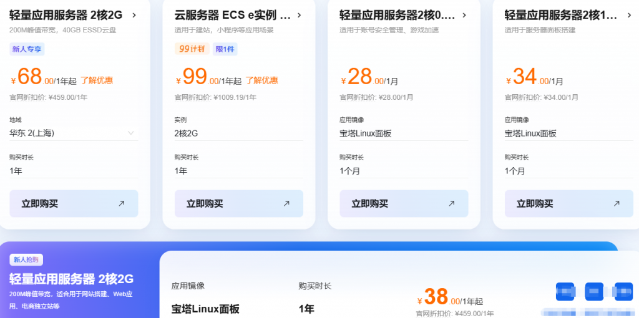This screenshot has height=318, width=639.
Task: Expand the 华东 2(上海) region dropdown
Action: point(74,133)
